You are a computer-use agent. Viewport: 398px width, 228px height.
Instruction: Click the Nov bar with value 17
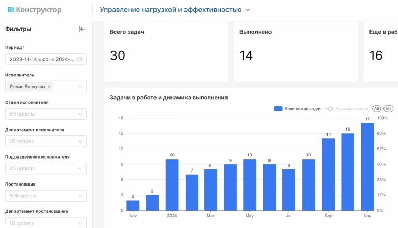tap(367, 166)
